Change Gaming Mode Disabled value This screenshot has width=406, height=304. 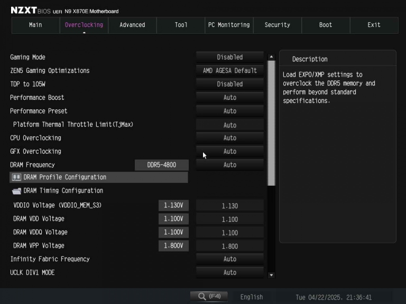[229, 57]
